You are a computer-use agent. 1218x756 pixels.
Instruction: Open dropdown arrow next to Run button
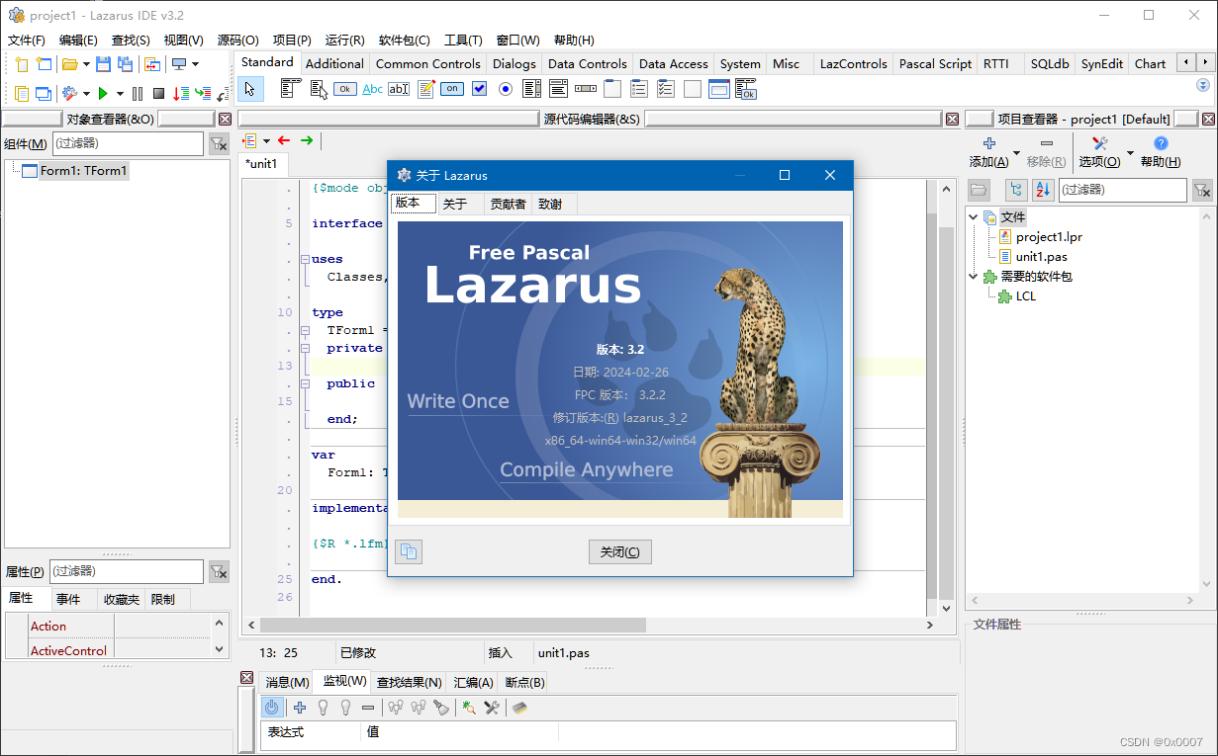pos(120,94)
